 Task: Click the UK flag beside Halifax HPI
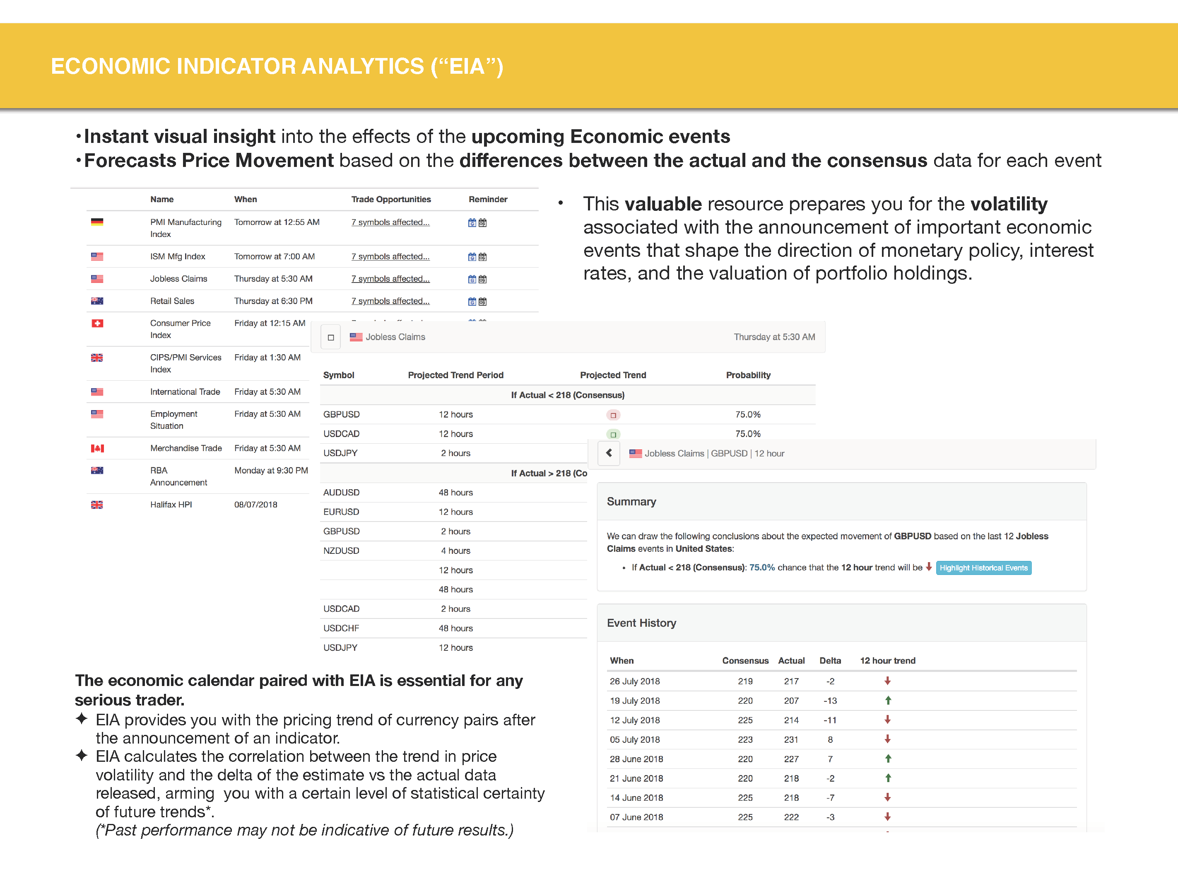[97, 505]
